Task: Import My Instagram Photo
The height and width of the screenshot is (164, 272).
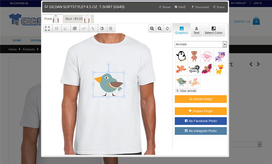Action: (x=201, y=131)
